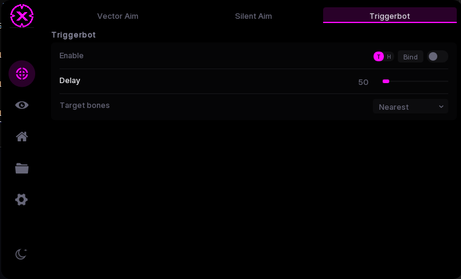Click the Delay value 50
This screenshot has width=461, height=279.
tap(363, 82)
